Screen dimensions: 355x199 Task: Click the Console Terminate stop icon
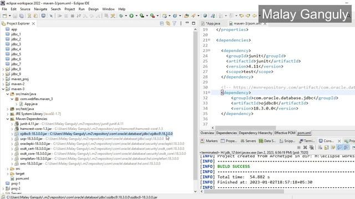pyautogui.click(x=298, y=148)
